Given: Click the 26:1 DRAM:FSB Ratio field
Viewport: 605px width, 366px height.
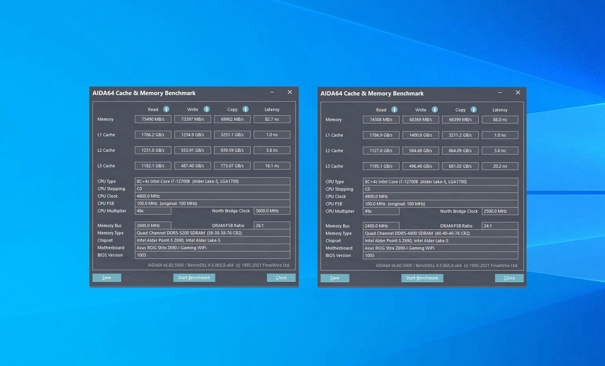Looking at the screenshot, I should 272,225.
